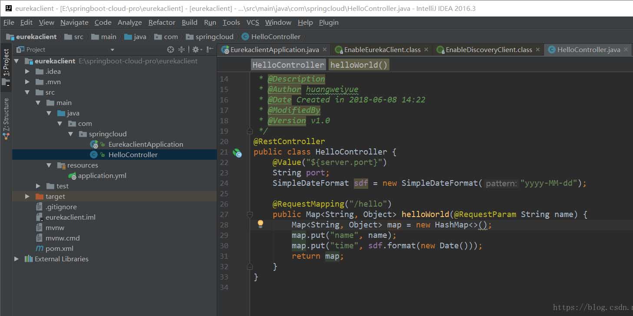Open the Project panel settings gear
The height and width of the screenshot is (316, 633).
pyautogui.click(x=195, y=49)
